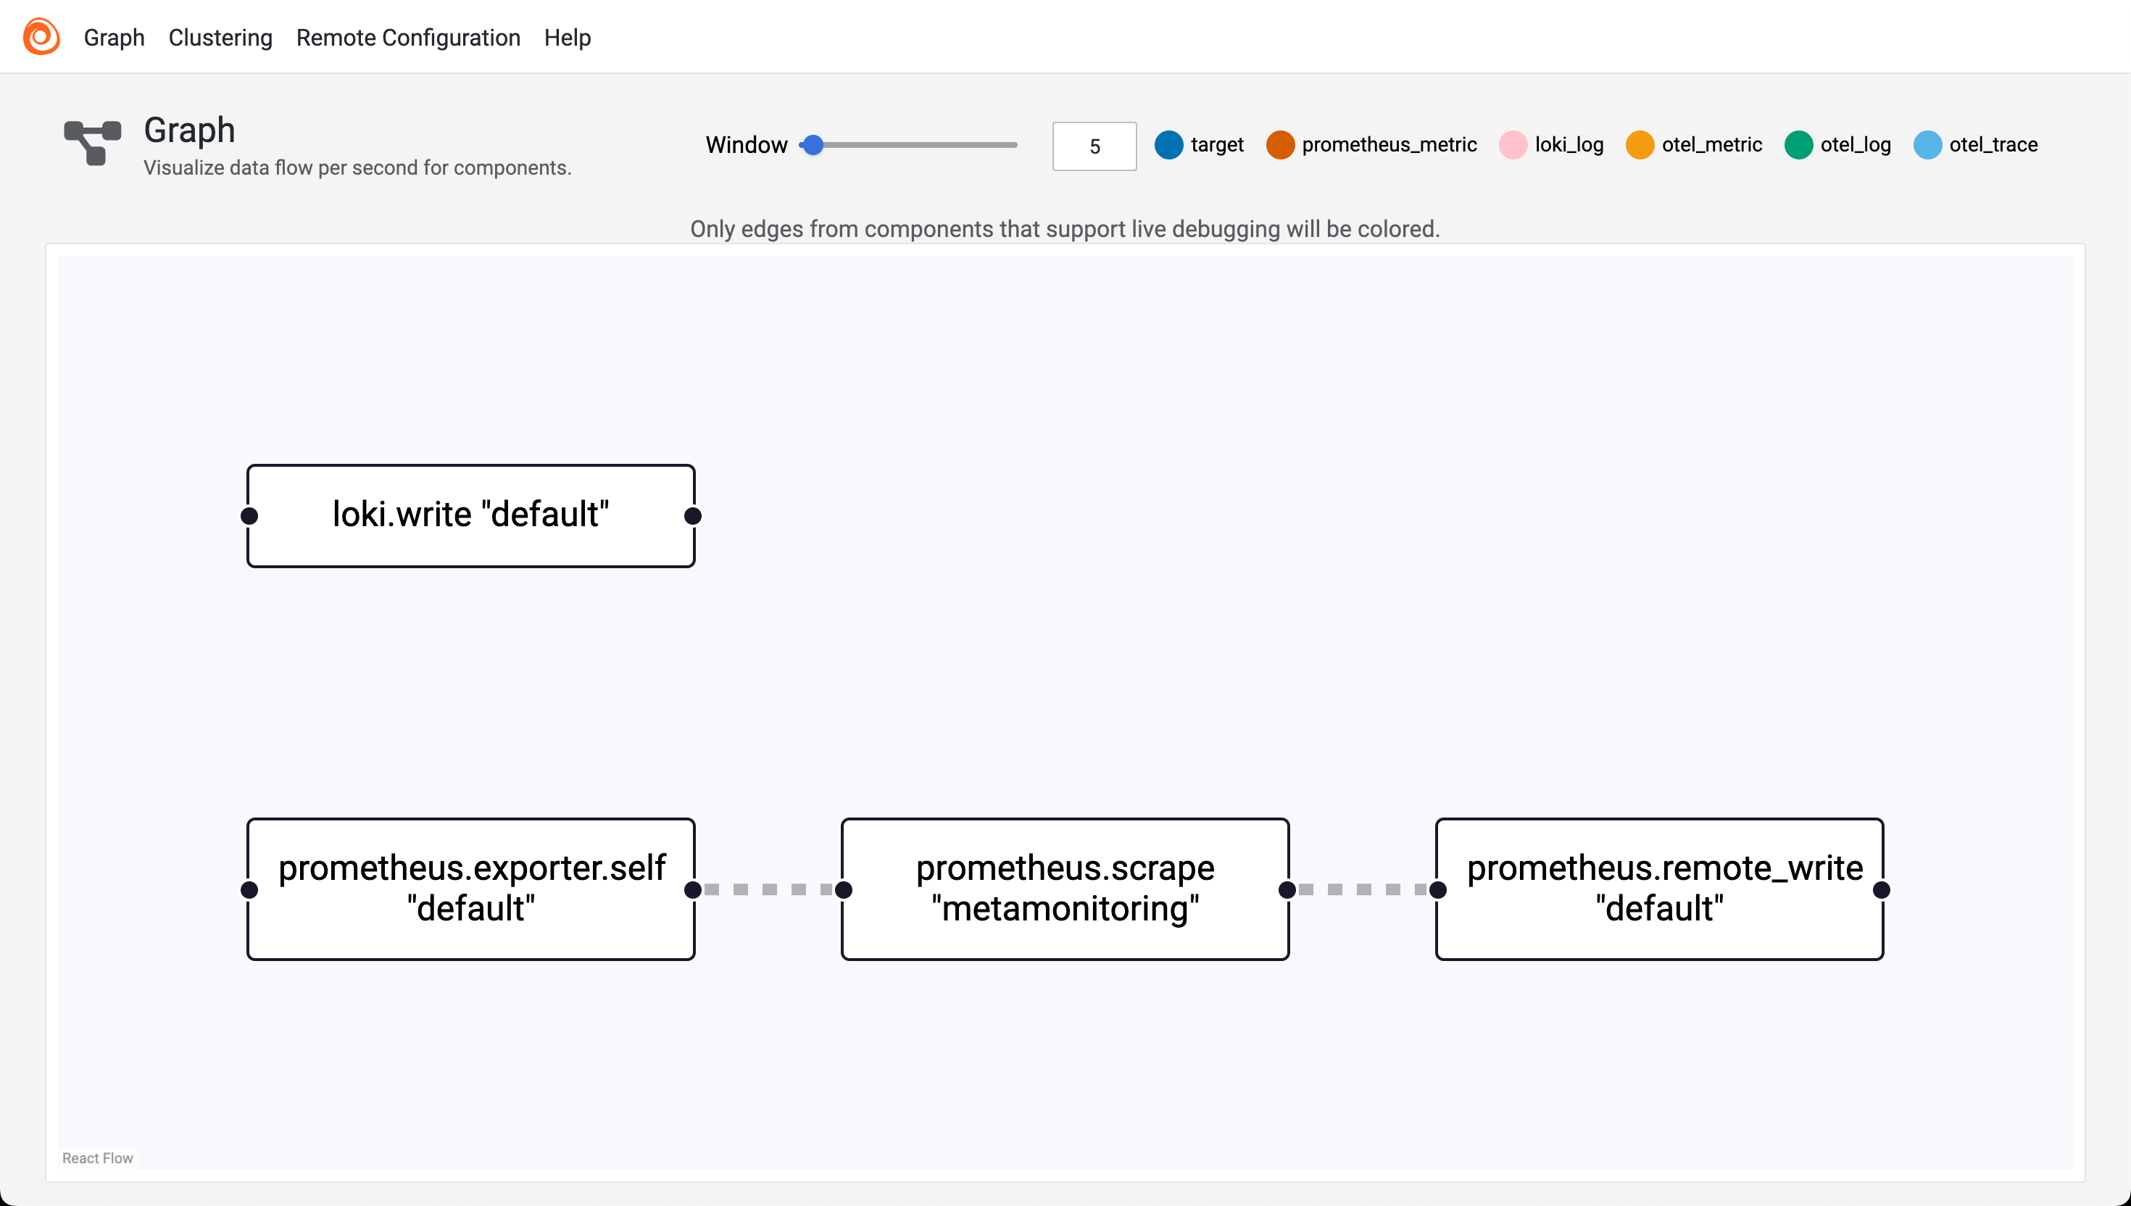
Task: Click the otel_metric yellow swatch
Action: pos(1640,145)
